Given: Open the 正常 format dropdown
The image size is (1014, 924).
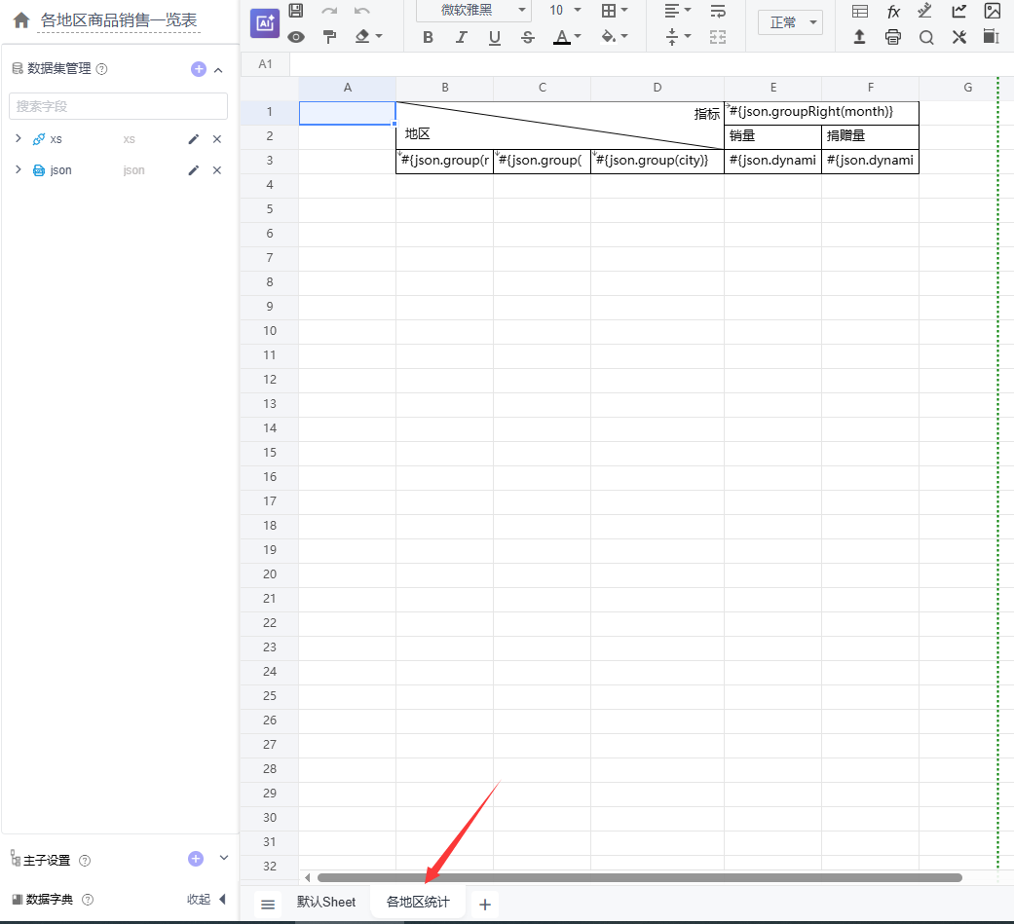Looking at the screenshot, I should [x=790, y=22].
